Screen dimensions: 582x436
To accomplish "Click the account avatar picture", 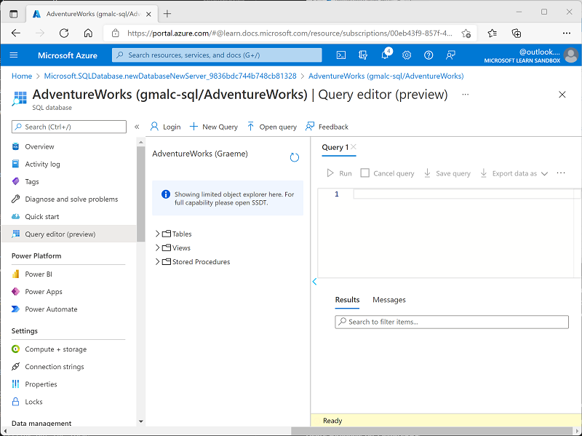I will coord(570,55).
